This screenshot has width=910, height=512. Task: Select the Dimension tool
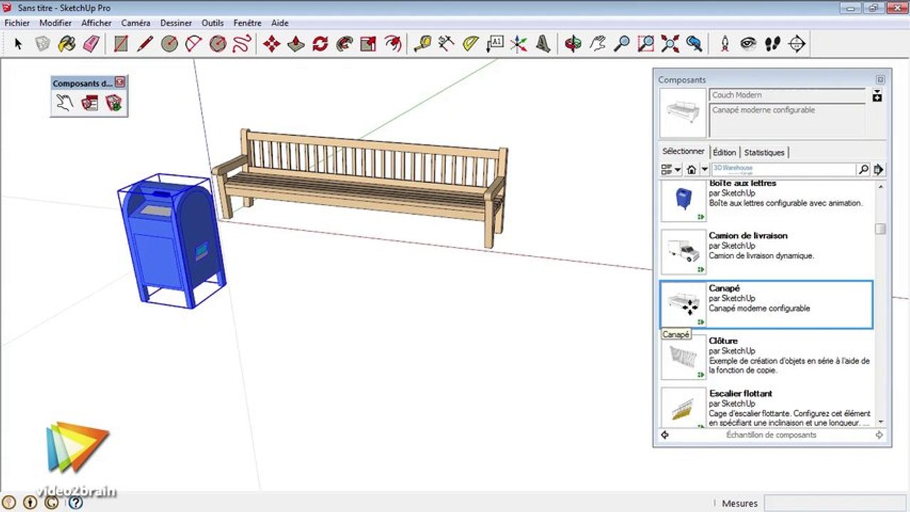coord(447,44)
